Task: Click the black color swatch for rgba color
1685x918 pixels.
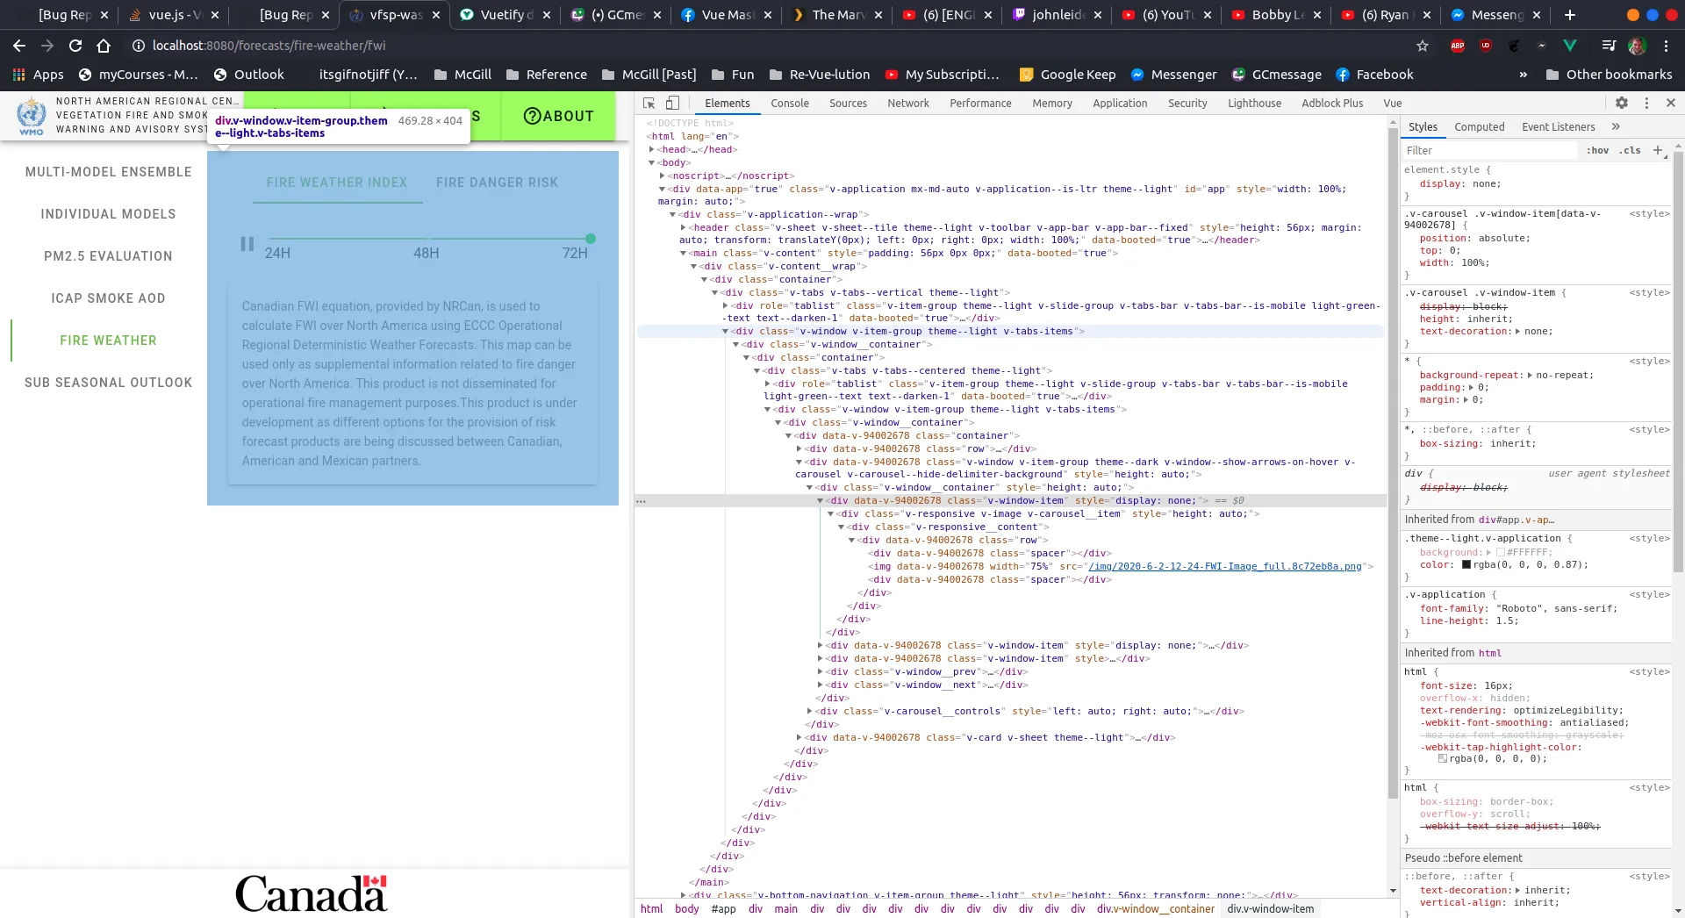Action: 1466,564
